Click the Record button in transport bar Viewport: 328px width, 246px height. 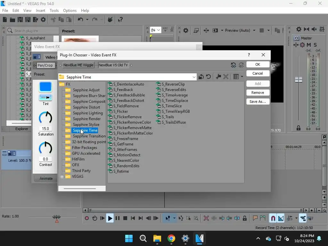tap(86, 218)
